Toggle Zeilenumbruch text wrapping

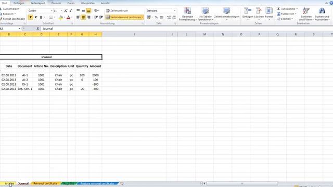tap(117, 10)
